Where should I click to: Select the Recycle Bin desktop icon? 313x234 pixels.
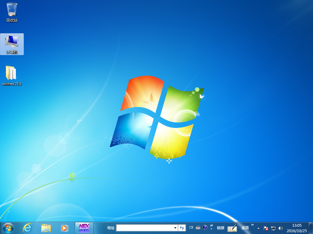12,12
